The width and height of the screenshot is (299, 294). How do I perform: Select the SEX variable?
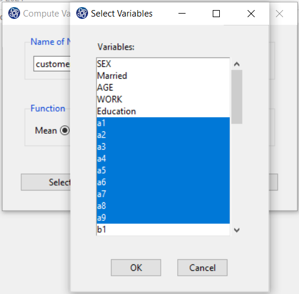(x=163, y=64)
